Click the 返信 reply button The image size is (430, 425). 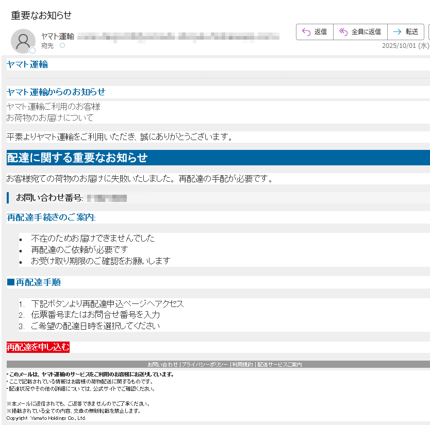pos(315,31)
